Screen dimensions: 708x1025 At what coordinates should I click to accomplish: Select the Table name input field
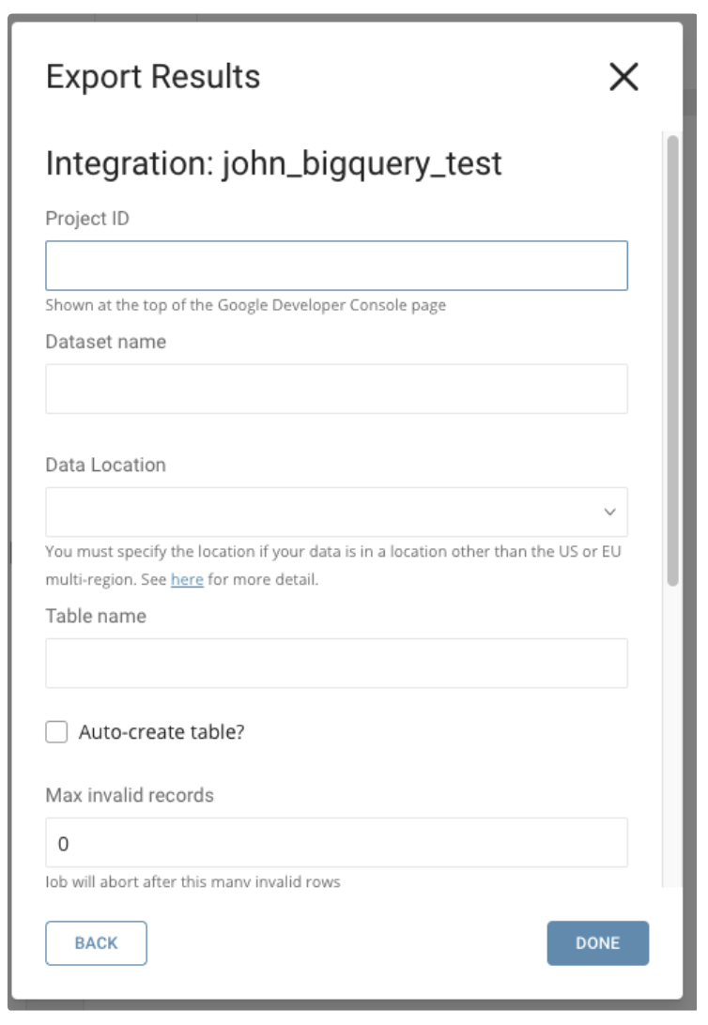click(x=336, y=663)
